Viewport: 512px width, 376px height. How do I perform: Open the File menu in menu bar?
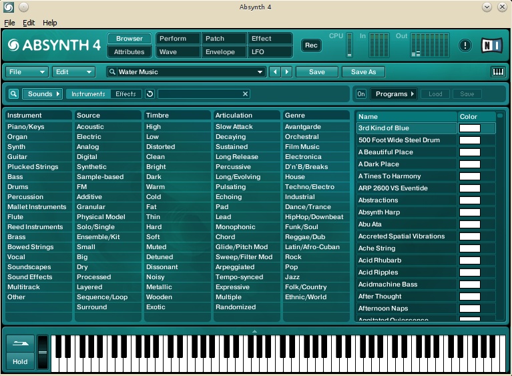9,23
